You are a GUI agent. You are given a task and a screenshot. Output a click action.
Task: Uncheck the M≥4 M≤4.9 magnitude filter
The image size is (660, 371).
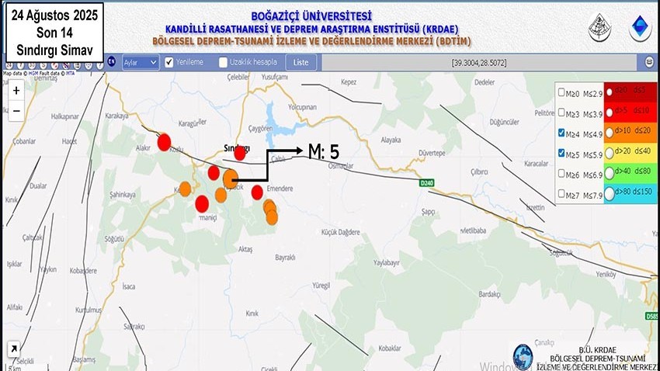pyautogui.click(x=561, y=133)
